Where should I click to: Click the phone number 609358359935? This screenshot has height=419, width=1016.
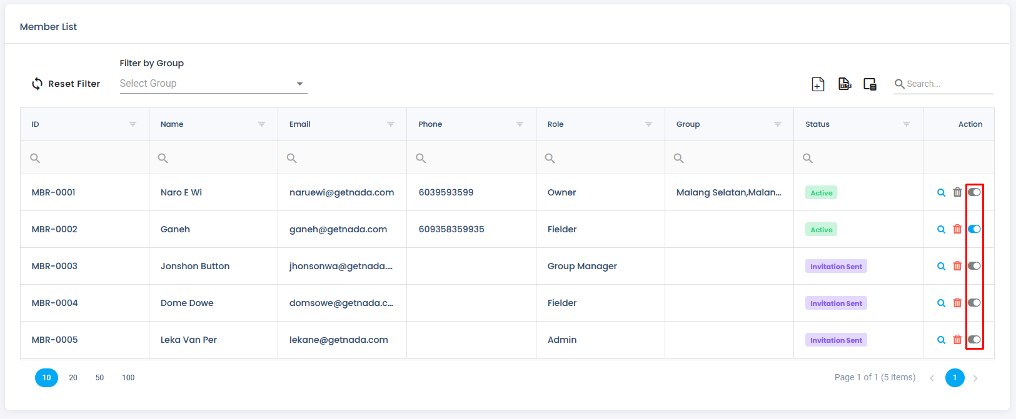point(451,229)
